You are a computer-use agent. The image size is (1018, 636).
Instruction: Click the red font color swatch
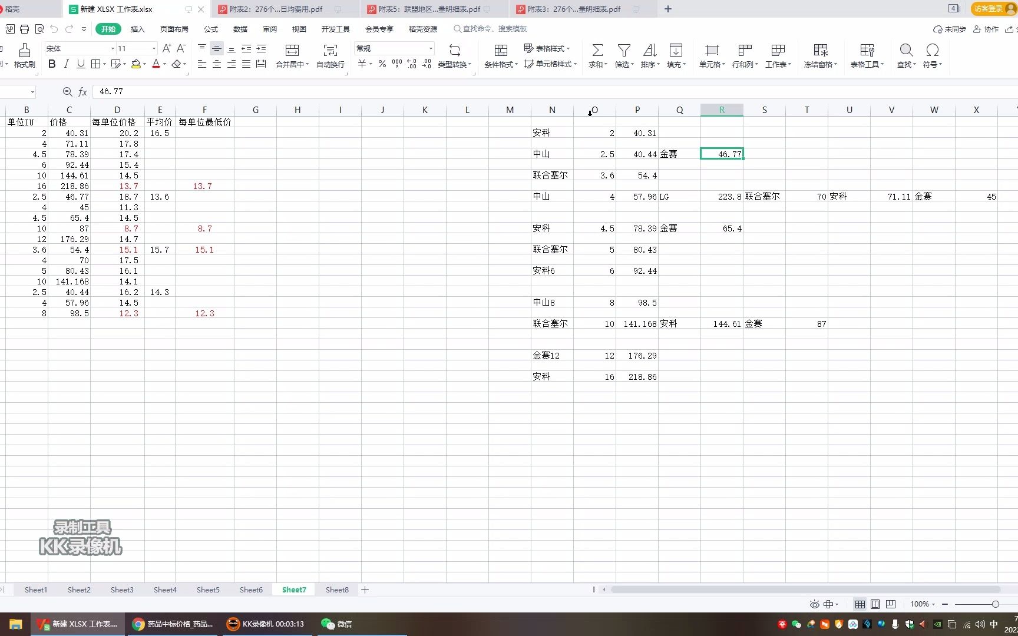tap(156, 64)
